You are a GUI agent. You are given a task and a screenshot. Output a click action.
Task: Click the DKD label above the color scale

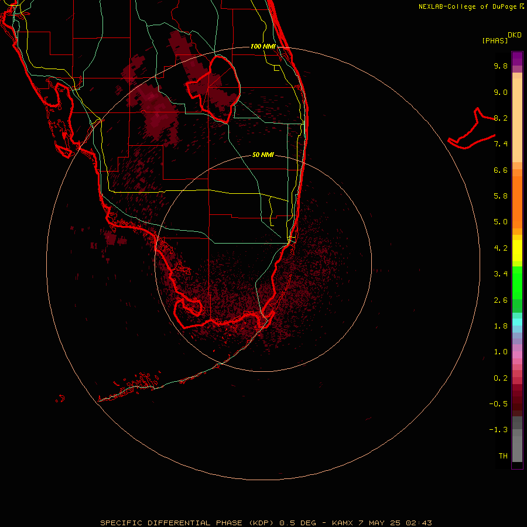point(515,35)
